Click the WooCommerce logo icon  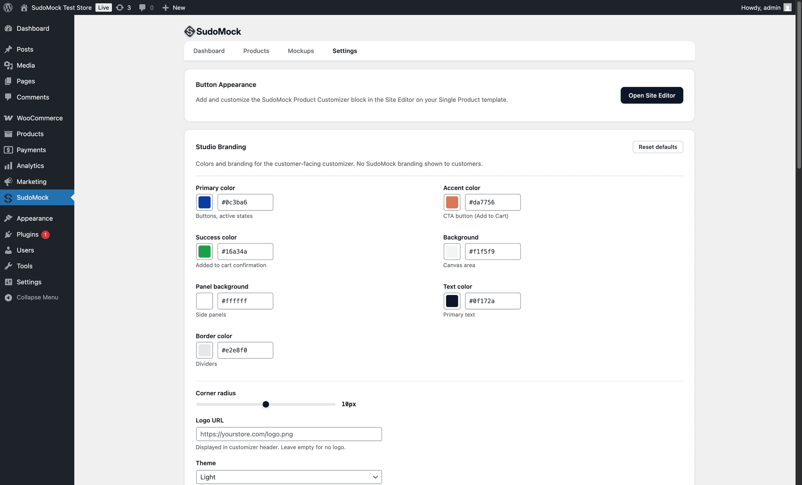pos(9,118)
